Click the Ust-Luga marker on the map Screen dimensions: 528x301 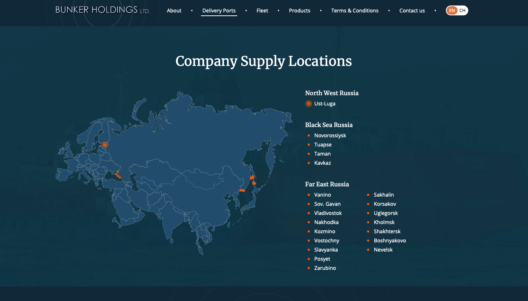(x=105, y=145)
